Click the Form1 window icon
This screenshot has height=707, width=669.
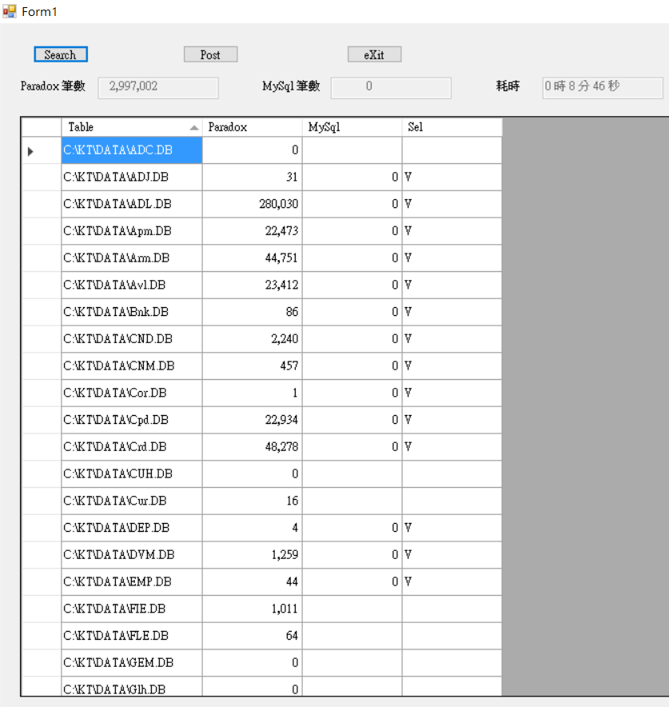[10, 11]
